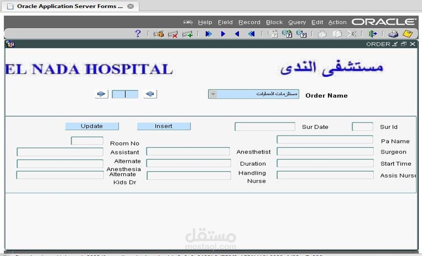The height and width of the screenshot is (256, 422).
Task: Click the Execute Query toolbar icon
Action: tap(287, 34)
